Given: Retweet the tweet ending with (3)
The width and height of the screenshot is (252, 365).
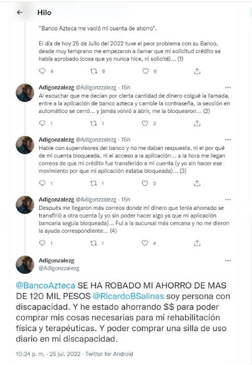Looking at the screenshot, I should tap(94, 183).
